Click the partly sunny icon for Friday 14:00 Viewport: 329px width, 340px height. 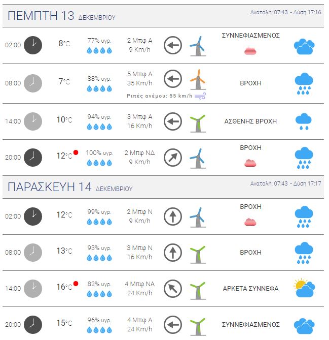click(304, 288)
